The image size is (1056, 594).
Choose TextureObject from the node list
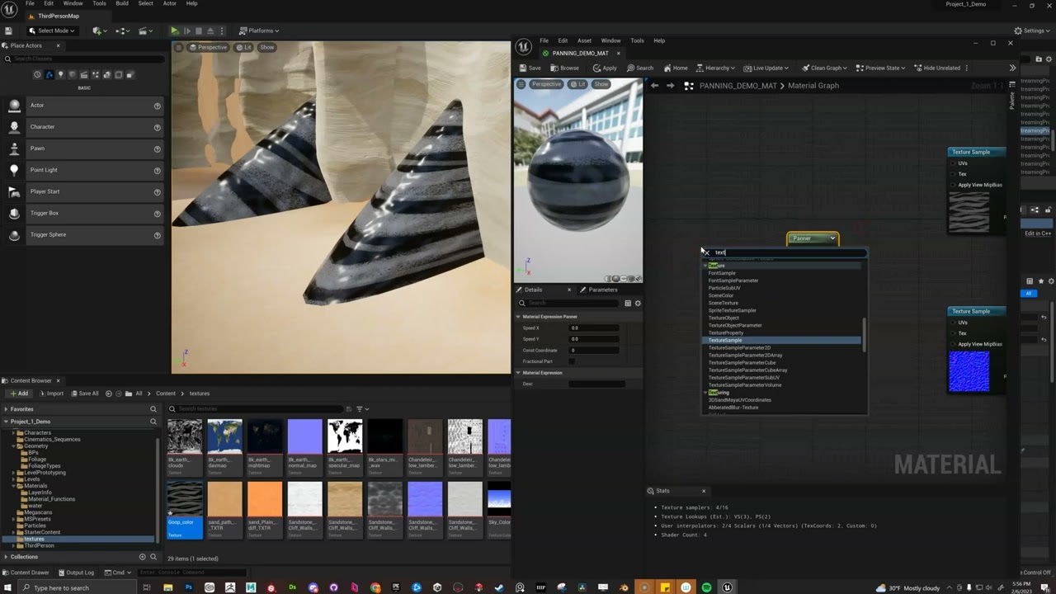[x=724, y=318]
